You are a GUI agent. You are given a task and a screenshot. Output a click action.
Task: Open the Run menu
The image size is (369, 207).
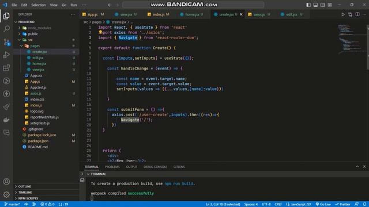(74, 5)
